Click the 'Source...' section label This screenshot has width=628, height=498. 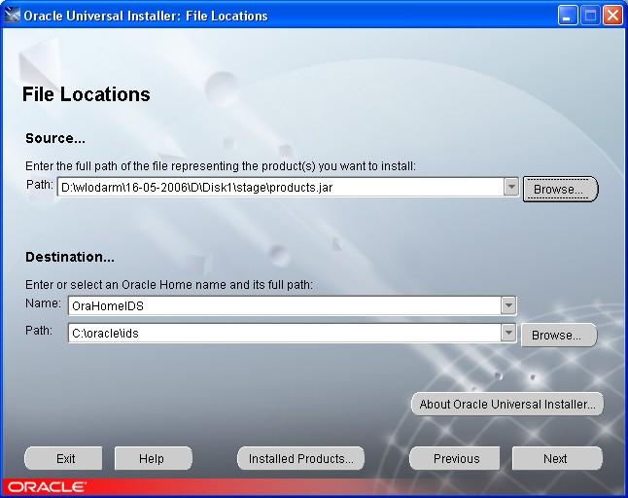coord(55,138)
